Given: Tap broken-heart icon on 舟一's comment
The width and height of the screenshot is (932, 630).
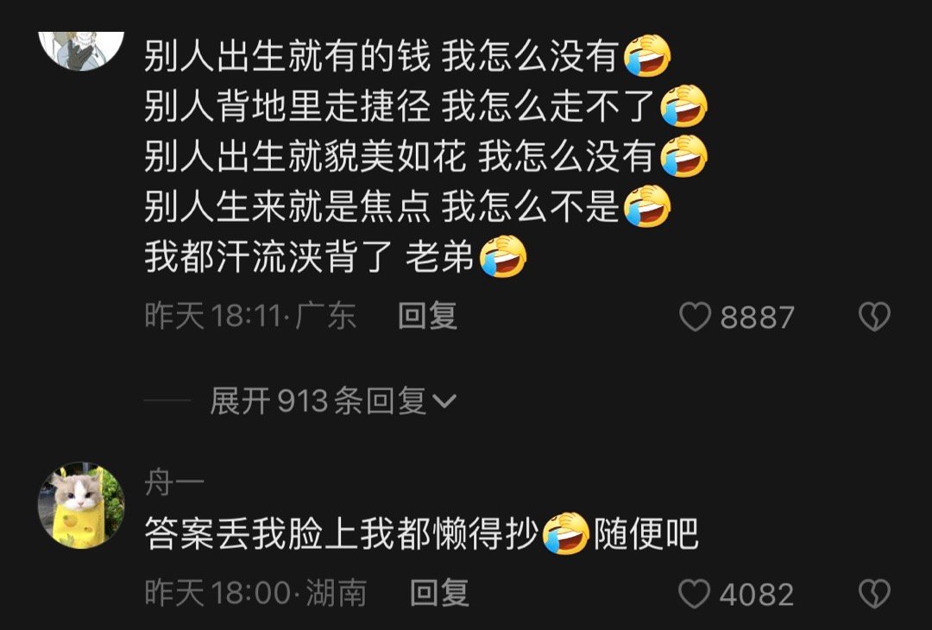Looking at the screenshot, I should (x=874, y=594).
